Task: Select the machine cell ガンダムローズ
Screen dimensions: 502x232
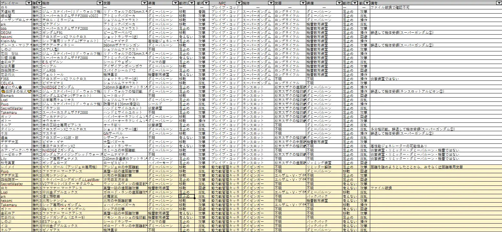Action: [x=72, y=163]
